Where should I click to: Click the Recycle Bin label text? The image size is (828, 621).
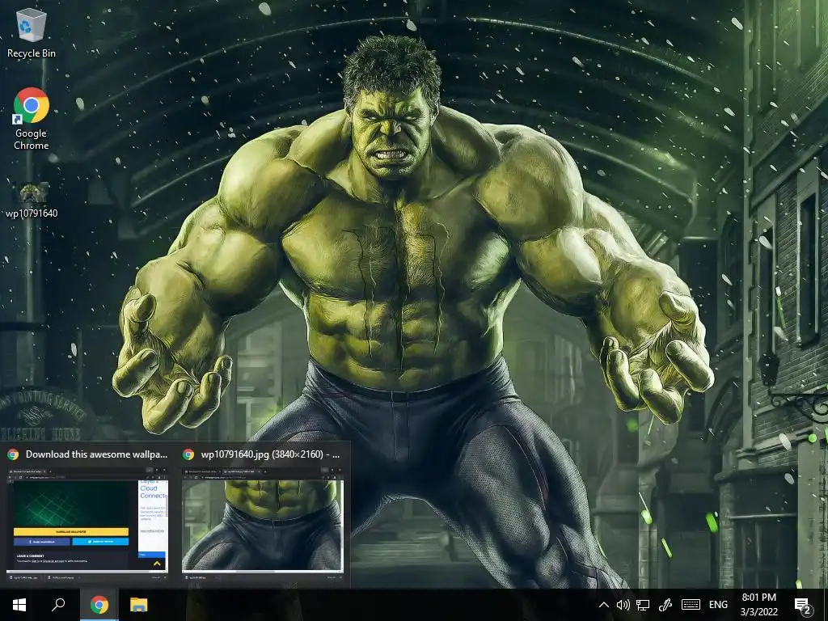pos(32,53)
